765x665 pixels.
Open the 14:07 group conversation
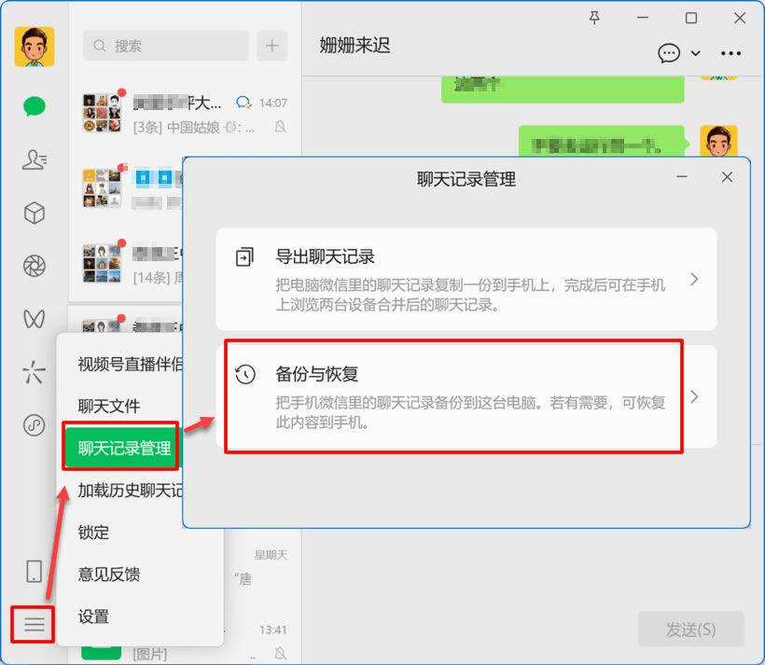(x=186, y=114)
